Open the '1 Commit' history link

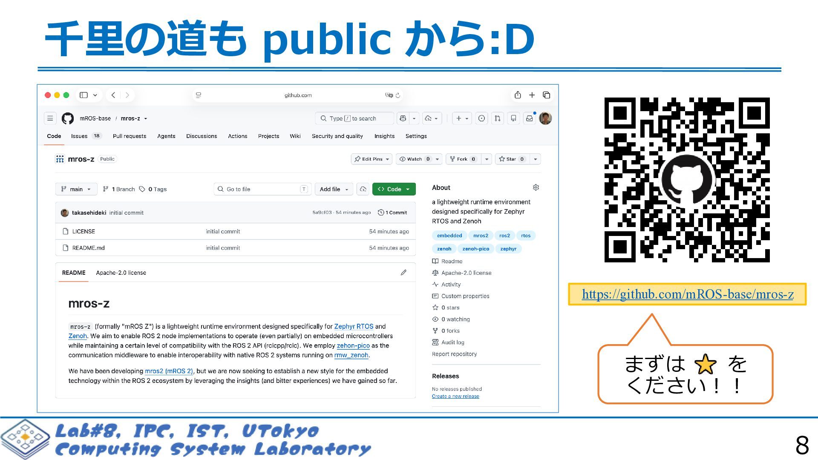[x=392, y=213]
